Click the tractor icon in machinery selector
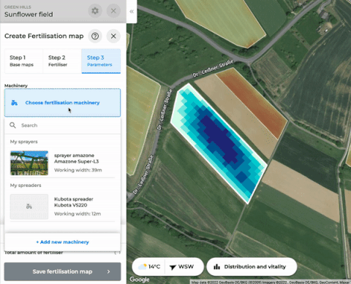The image size is (351, 284). (15, 103)
